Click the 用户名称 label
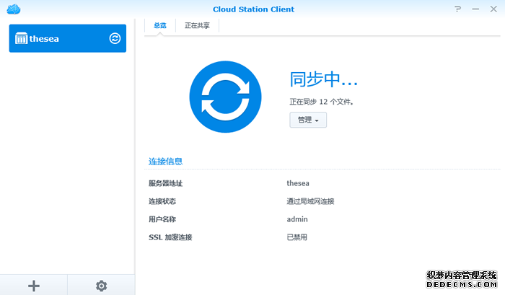 click(x=162, y=219)
